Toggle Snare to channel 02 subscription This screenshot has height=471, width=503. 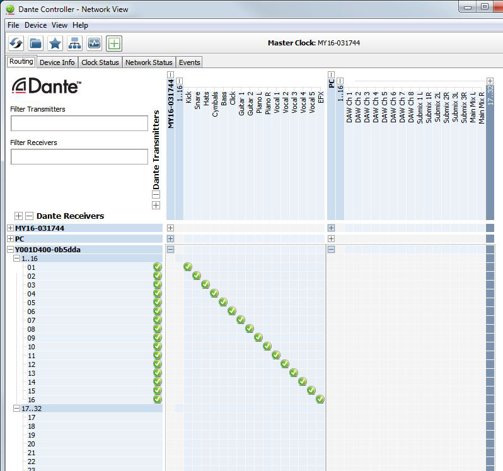pos(197,276)
